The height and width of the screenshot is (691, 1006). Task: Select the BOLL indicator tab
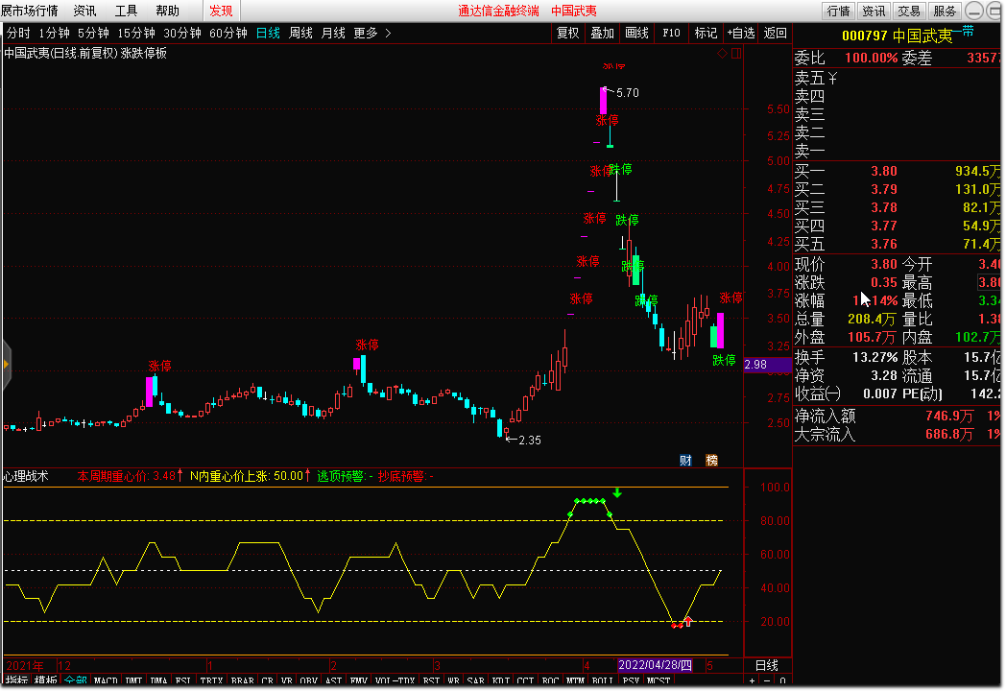tap(603, 680)
